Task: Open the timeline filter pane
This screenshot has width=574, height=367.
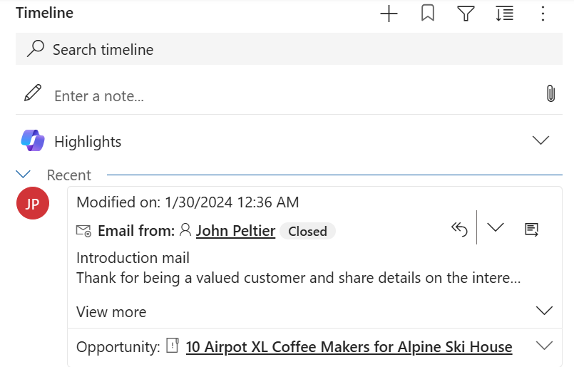Action: coord(466,14)
